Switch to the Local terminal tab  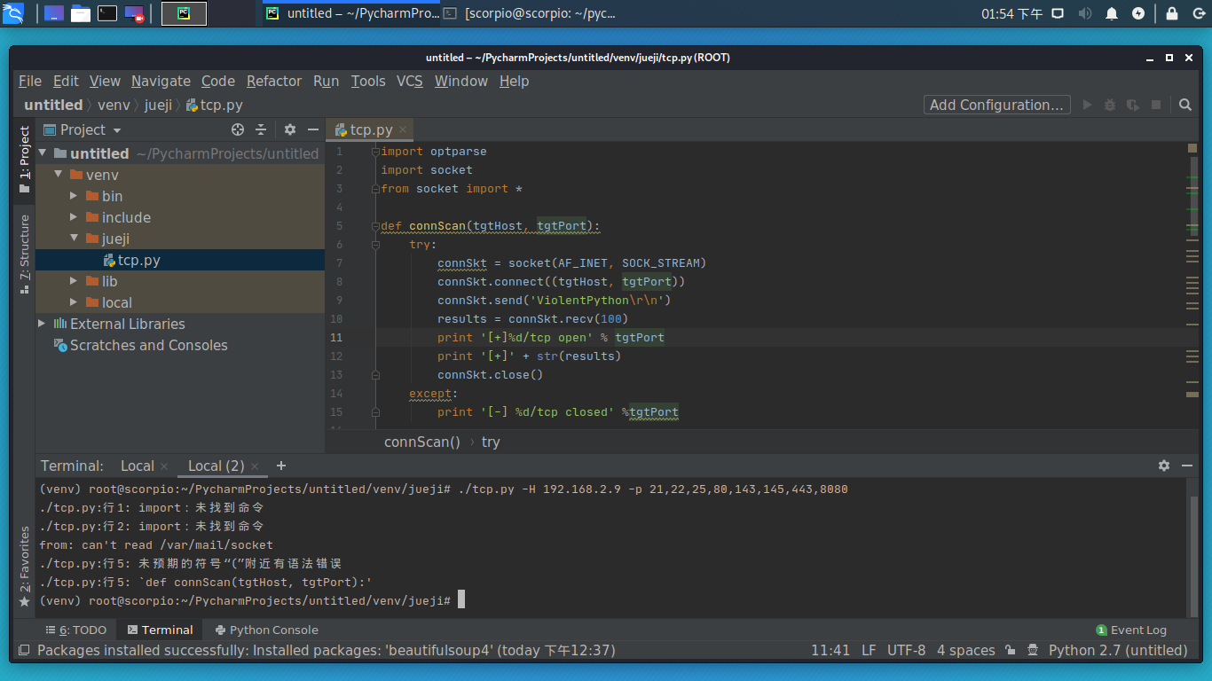138,466
